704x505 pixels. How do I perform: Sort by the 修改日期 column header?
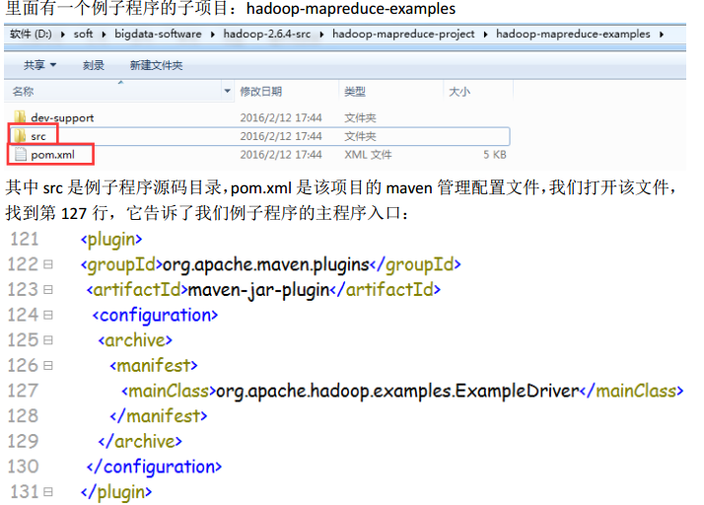click(x=261, y=92)
